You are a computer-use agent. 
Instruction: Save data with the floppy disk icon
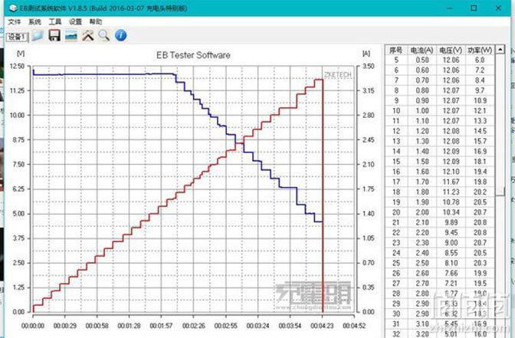pyautogui.click(x=54, y=35)
